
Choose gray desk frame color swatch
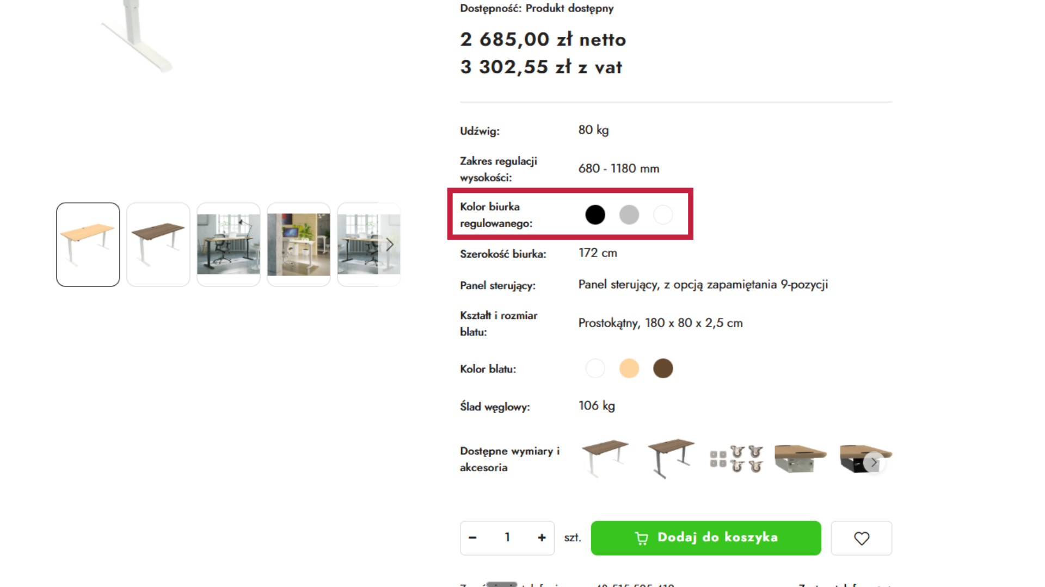[x=629, y=215]
